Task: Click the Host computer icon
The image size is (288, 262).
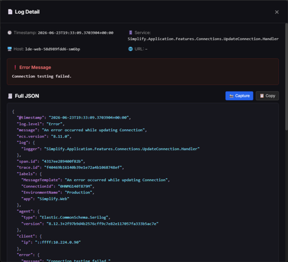Action: pyautogui.click(x=10, y=49)
